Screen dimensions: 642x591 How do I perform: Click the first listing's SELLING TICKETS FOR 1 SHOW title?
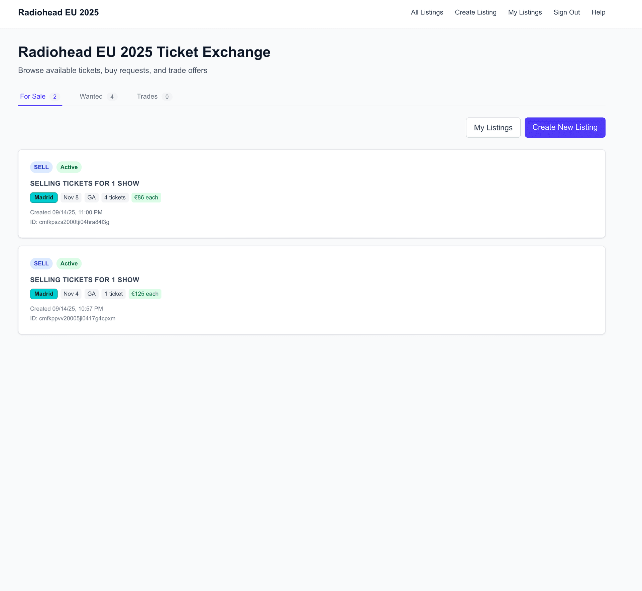(x=85, y=184)
